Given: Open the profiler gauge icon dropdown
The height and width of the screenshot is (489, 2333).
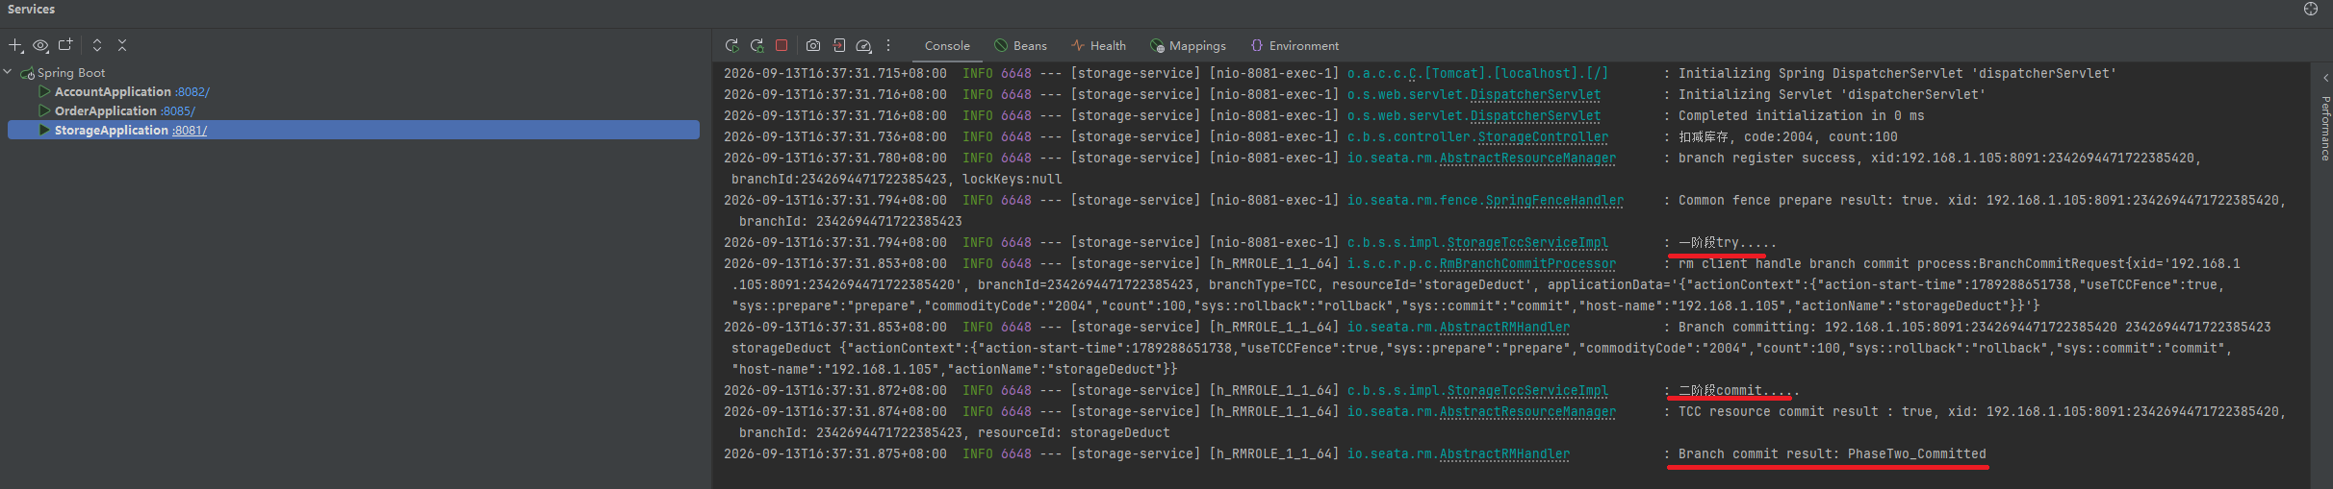Looking at the screenshot, I should click(x=864, y=45).
